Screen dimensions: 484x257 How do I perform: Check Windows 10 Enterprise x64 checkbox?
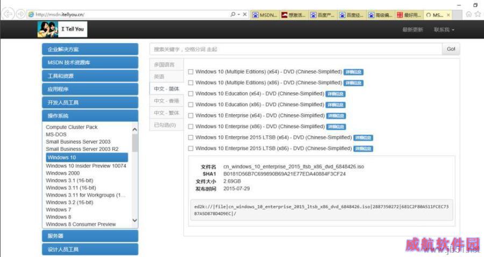[191, 115]
